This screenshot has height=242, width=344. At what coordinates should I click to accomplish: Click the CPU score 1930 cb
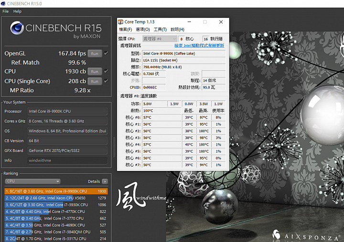tap(75, 72)
